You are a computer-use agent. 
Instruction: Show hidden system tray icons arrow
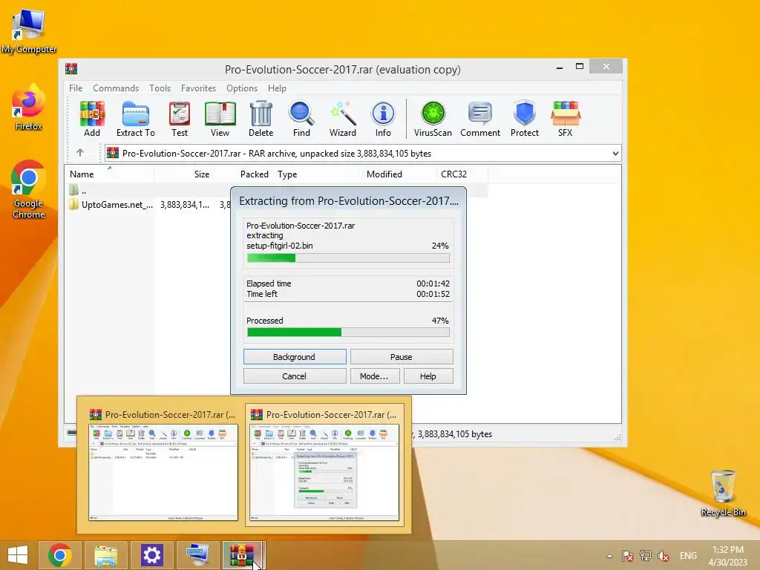point(610,556)
